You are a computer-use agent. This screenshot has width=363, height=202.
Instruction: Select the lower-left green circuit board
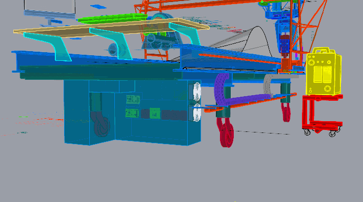coord(132,113)
